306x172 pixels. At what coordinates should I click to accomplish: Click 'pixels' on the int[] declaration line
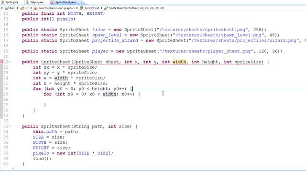point(65,19)
